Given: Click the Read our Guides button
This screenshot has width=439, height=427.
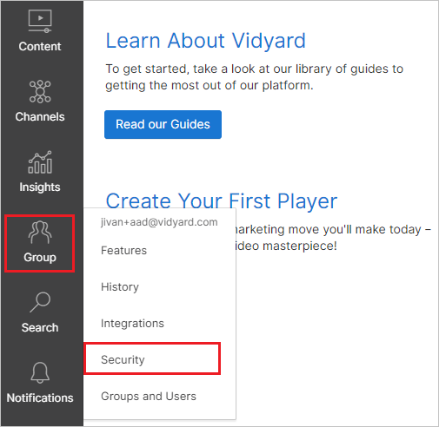Looking at the screenshot, I should pyautogui.click(x=163, y=124).
